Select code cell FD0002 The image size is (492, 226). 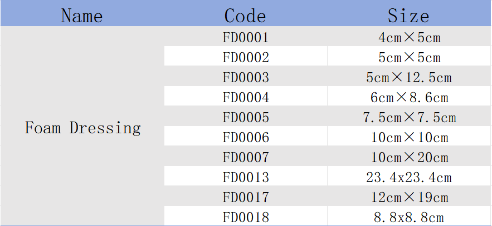(x=246, y=56)
